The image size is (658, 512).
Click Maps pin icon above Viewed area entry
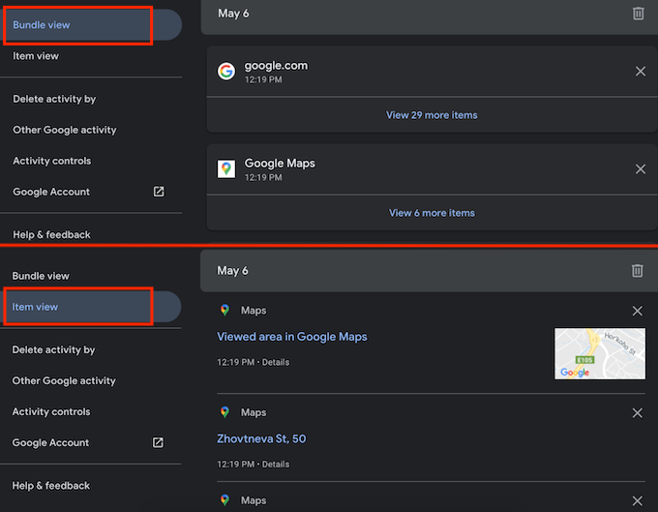click(224, 310)
